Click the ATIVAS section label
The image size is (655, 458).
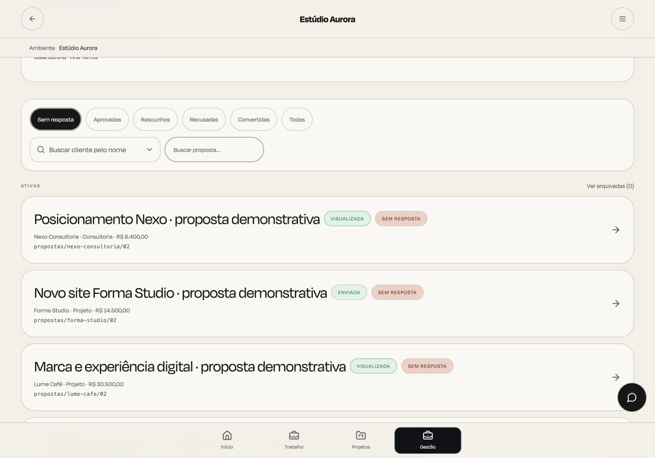[30, 186]
